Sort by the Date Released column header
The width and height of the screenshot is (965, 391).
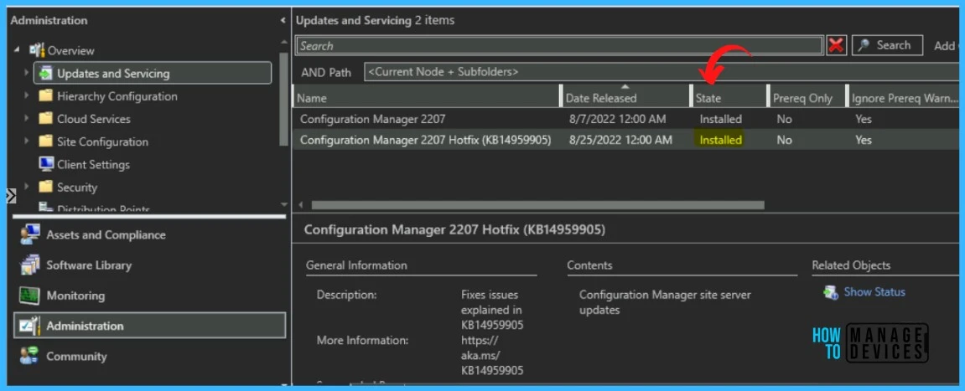pyautogui.click(x=626, y=98)
